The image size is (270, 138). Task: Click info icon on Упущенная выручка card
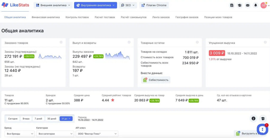coord(265,42)
